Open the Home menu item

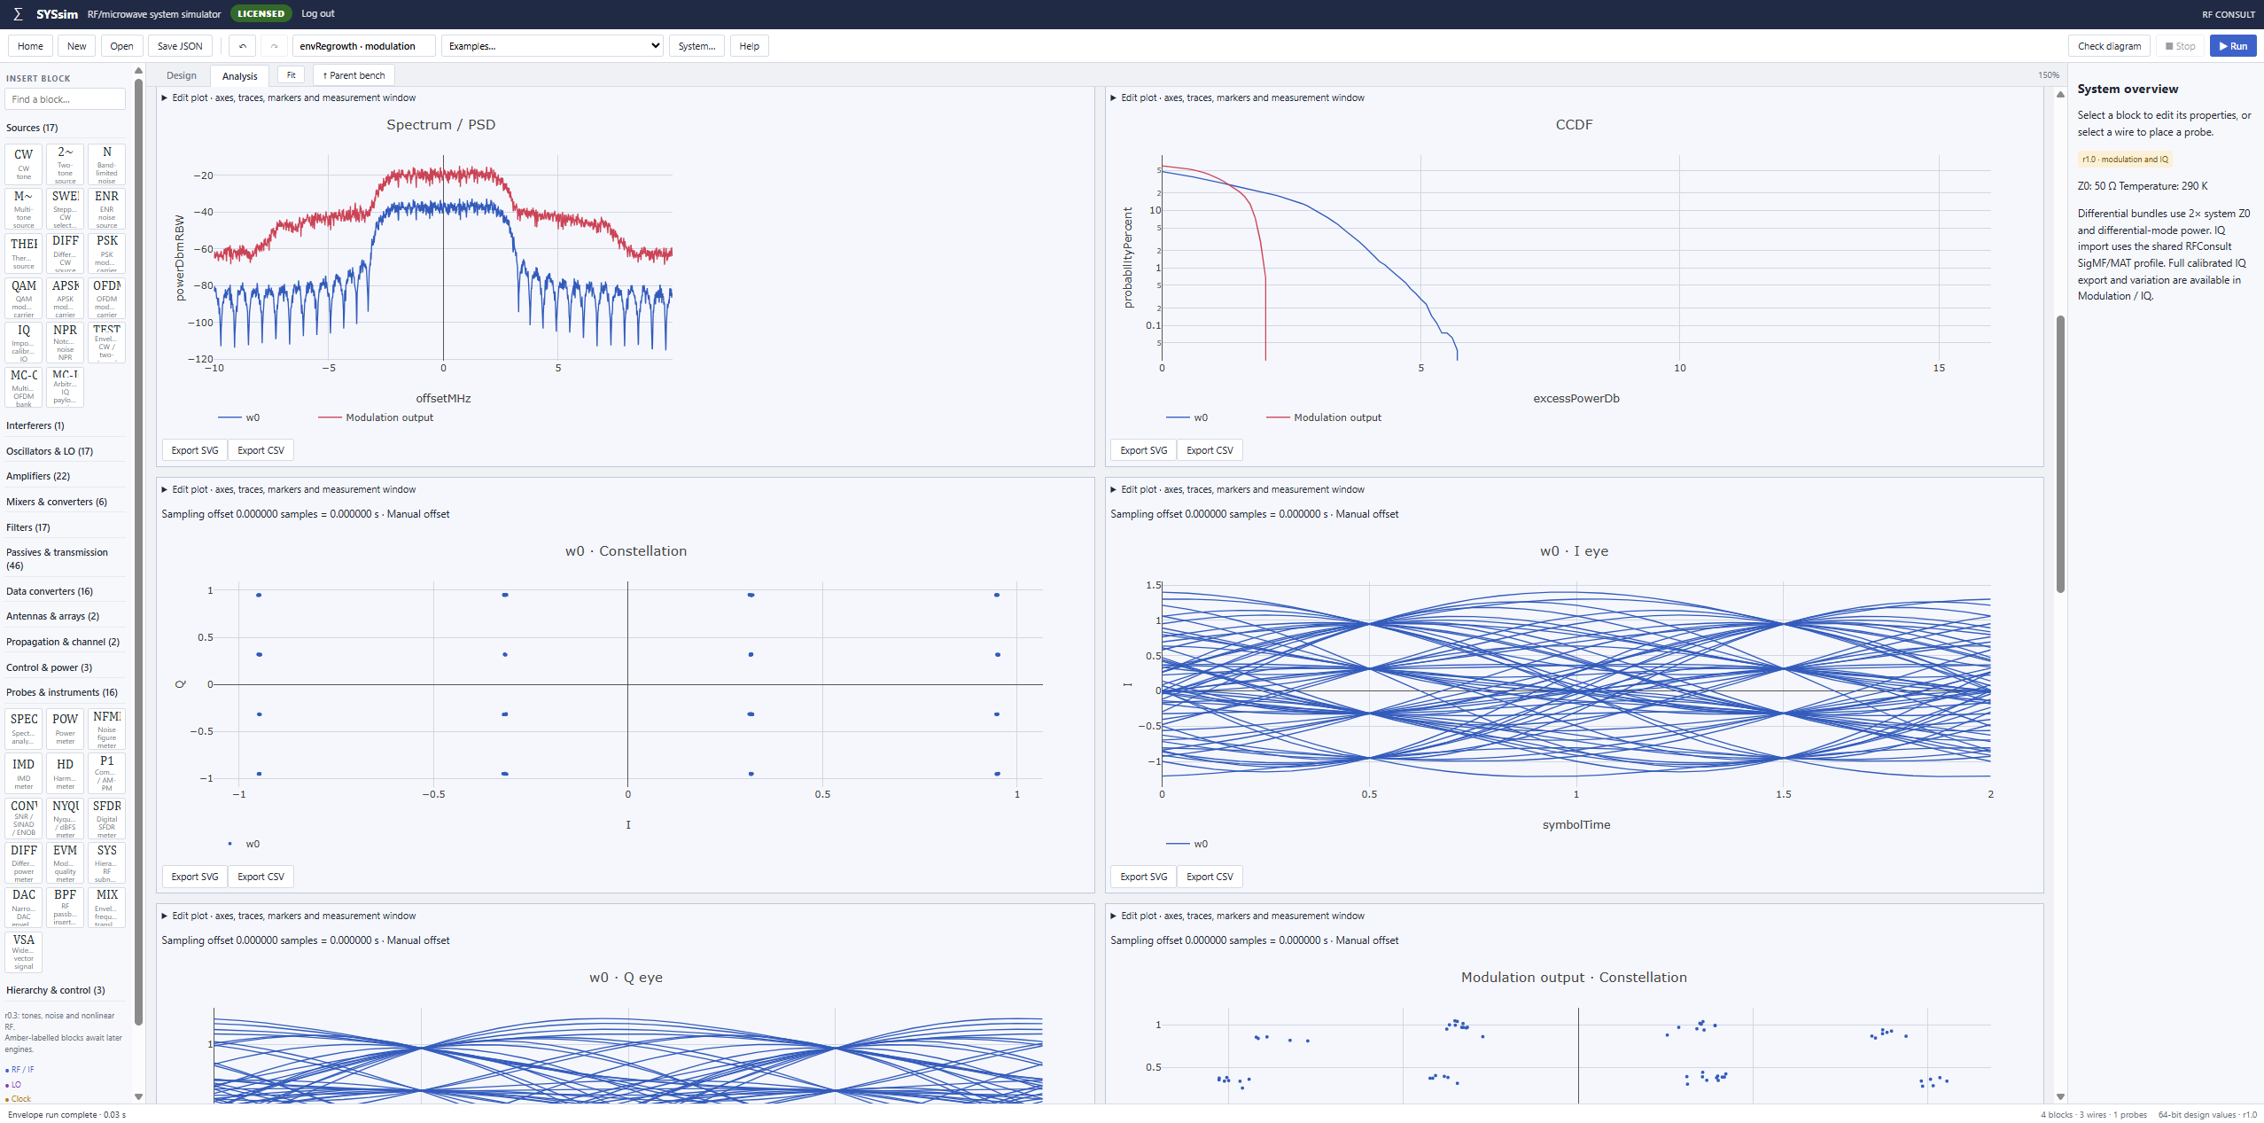coord(30,46)
